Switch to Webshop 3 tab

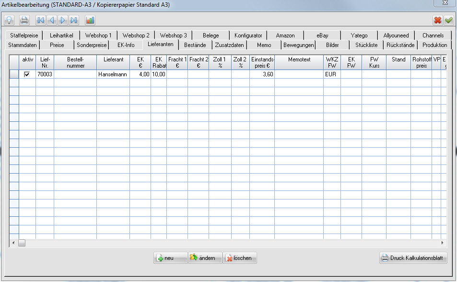click(x=174, y=35)
